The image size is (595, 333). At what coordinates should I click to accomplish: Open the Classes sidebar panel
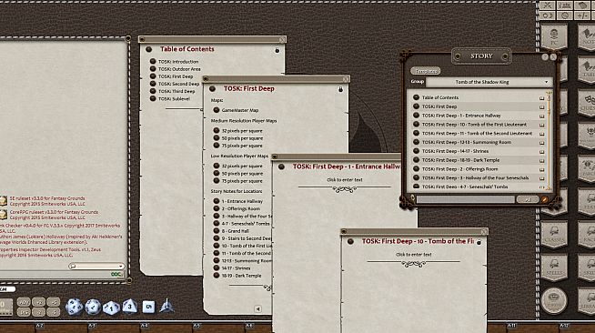click(554, 235)
